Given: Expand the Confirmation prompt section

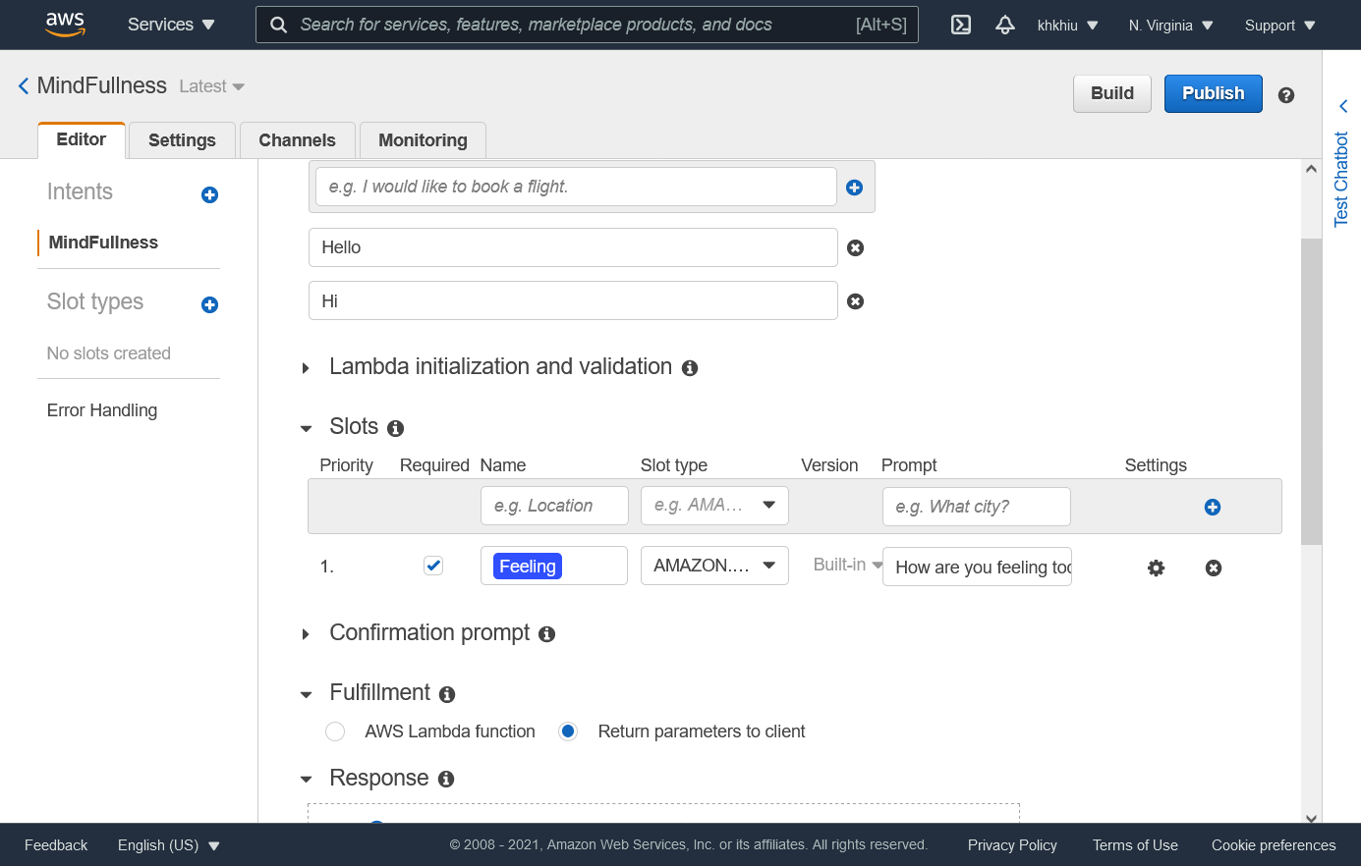Looking at the screenshot, I should click(x=306, y=633).
